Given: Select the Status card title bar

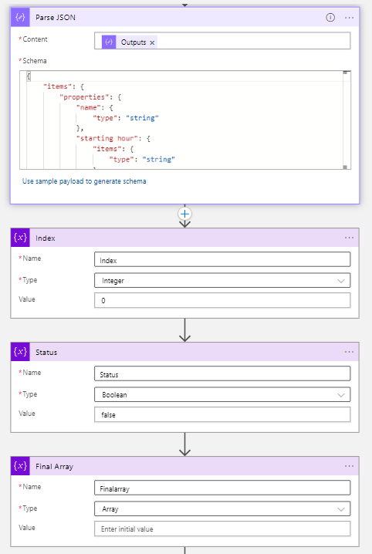Looking at the screenshot, I should pos(184,352).
